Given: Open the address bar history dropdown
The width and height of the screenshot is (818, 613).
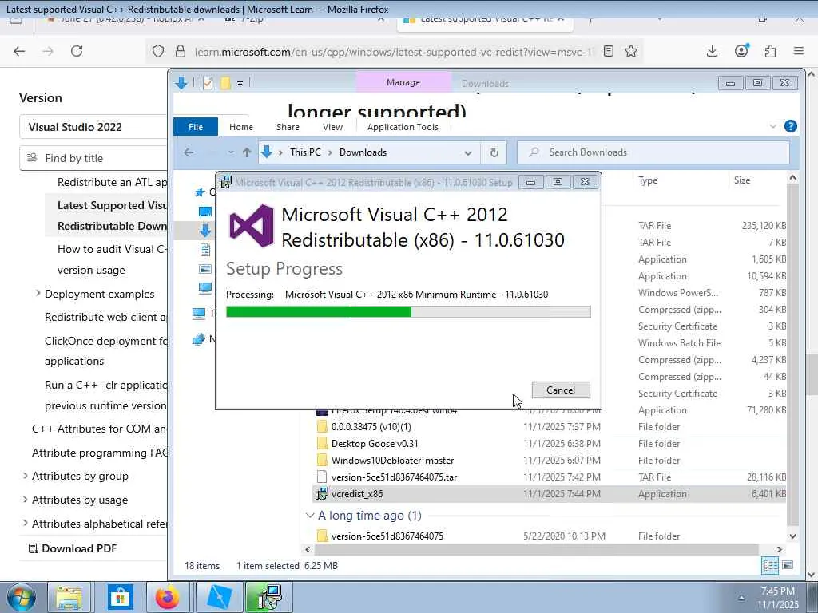Looking at the screenshot, I should (x=468, y=152).
